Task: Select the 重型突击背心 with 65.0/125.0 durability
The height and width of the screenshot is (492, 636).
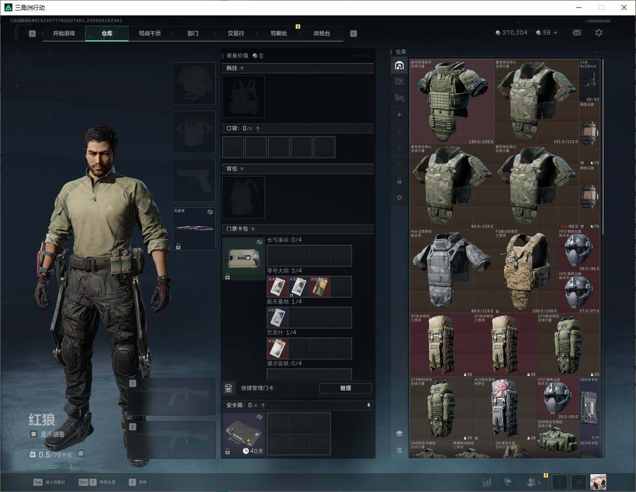Action: 452,186
